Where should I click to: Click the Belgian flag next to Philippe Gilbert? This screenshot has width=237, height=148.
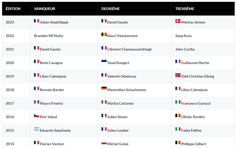tap(178, 143)
